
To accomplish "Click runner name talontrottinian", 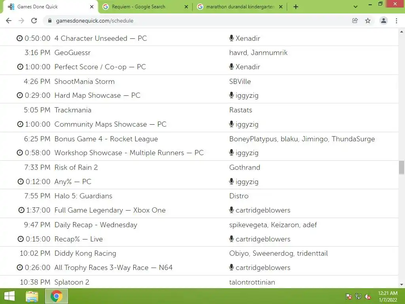I will pos(252,282).
